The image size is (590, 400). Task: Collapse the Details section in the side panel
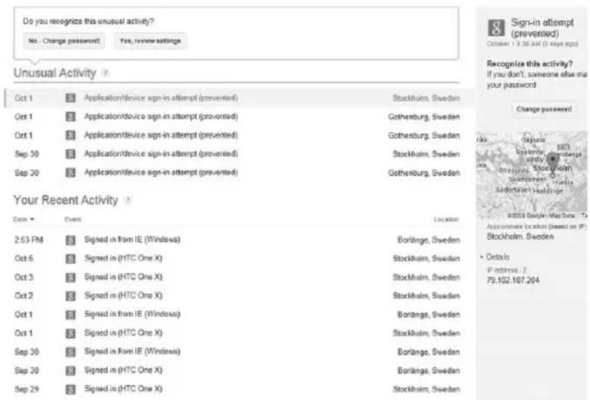coord(494,257)
